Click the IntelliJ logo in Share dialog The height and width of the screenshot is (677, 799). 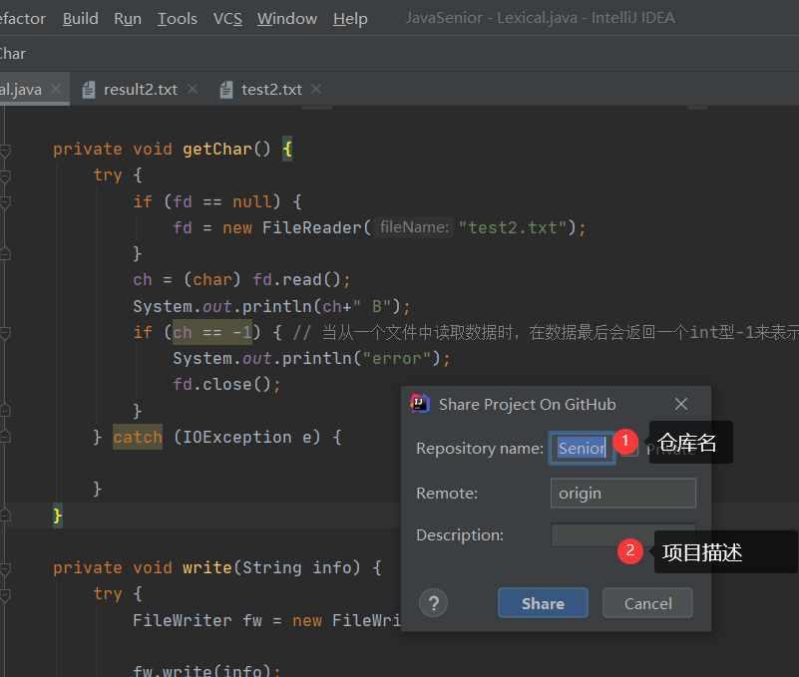point(420,404)
